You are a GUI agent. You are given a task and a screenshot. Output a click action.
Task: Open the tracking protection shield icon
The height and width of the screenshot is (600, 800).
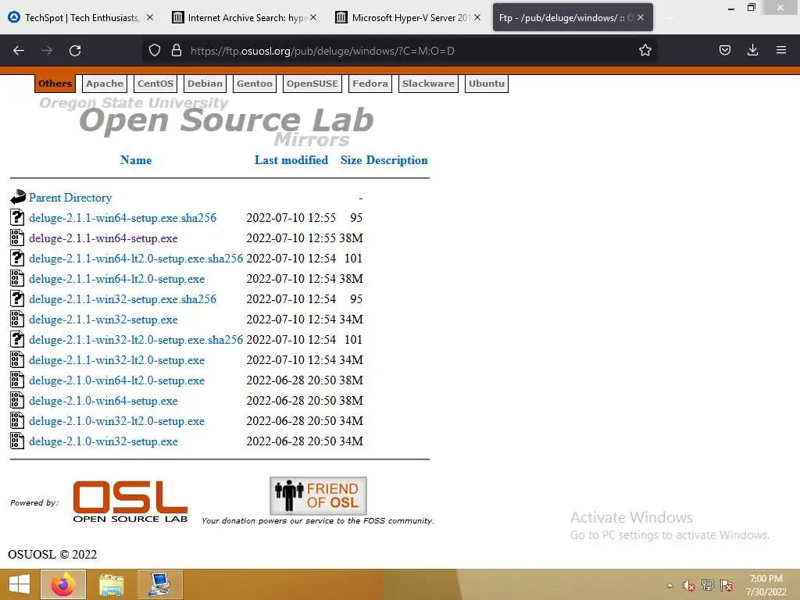pos(155,50)
